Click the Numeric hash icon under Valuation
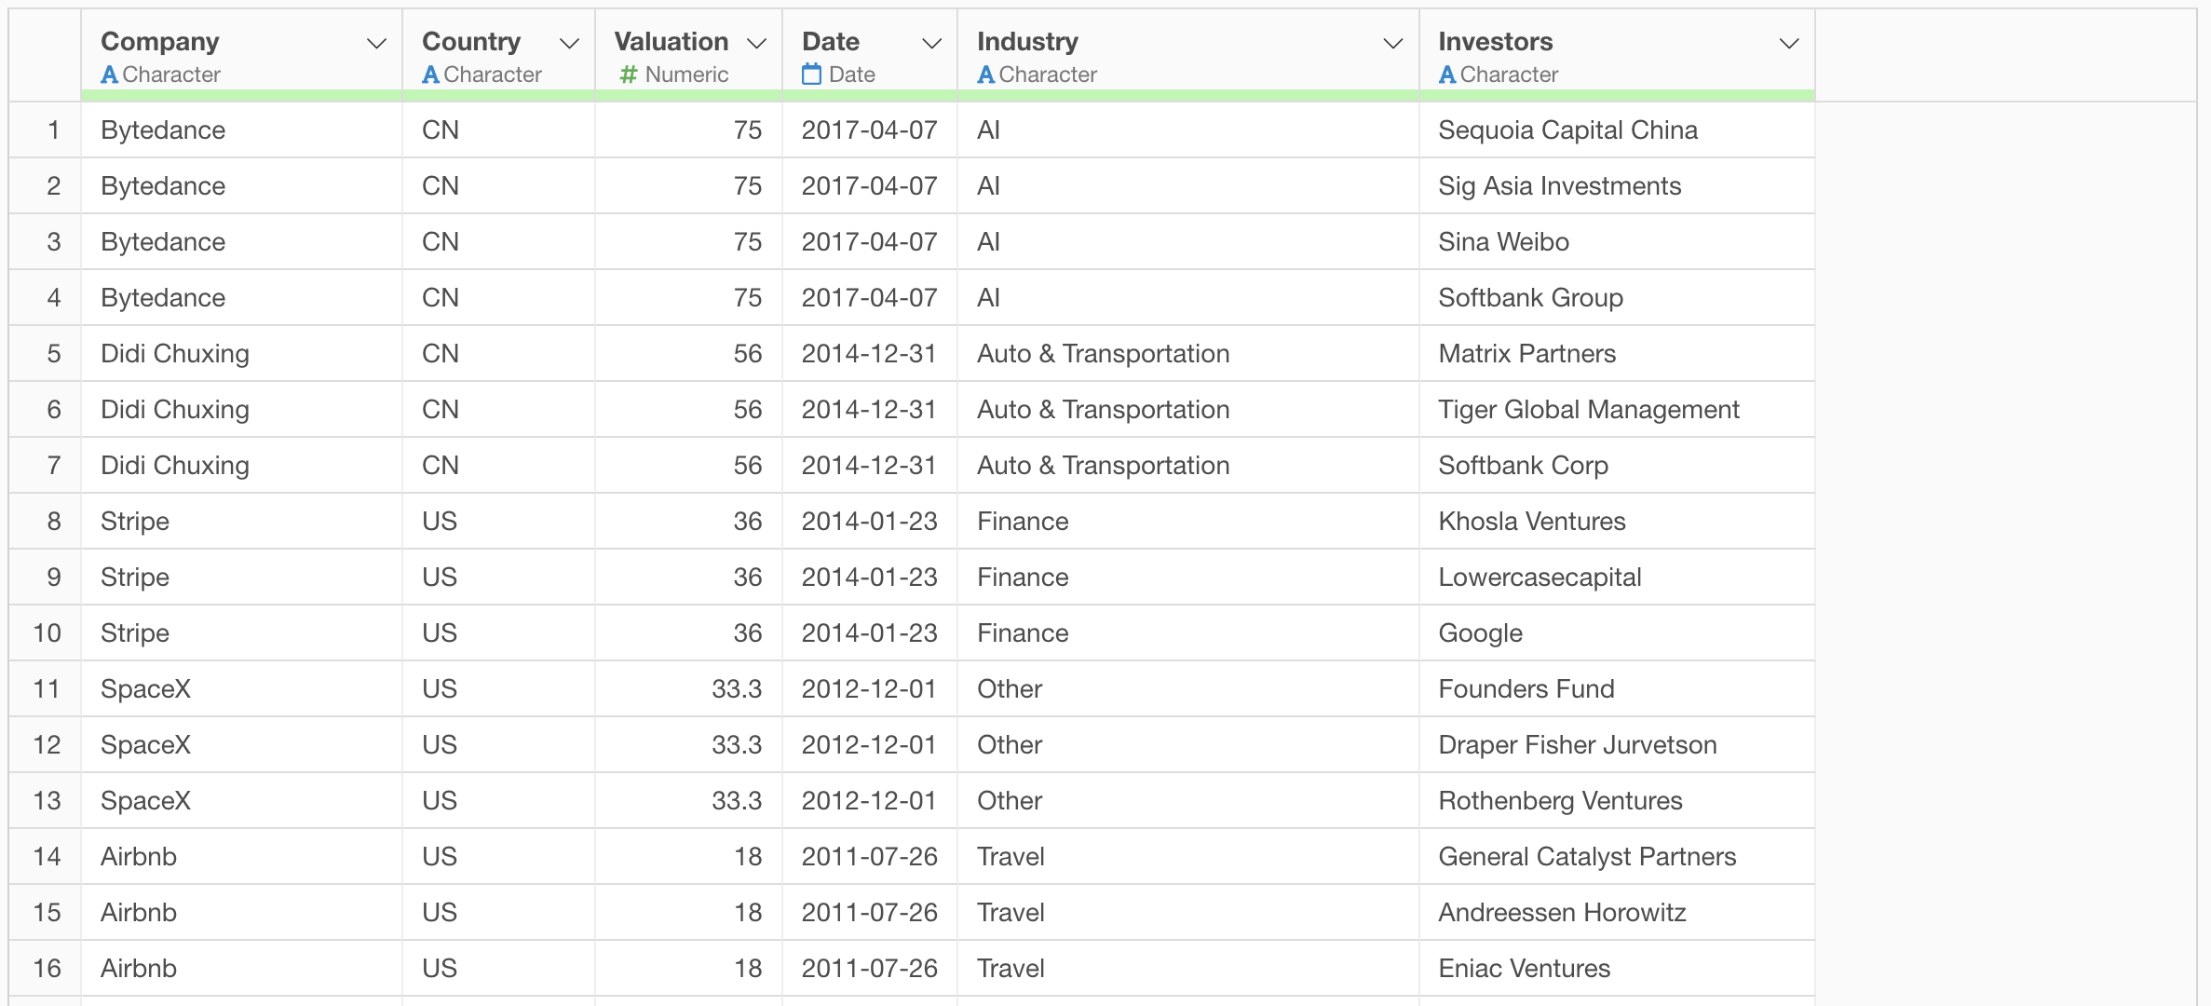Screen dimensions: 2211x1006 point(629,75)
